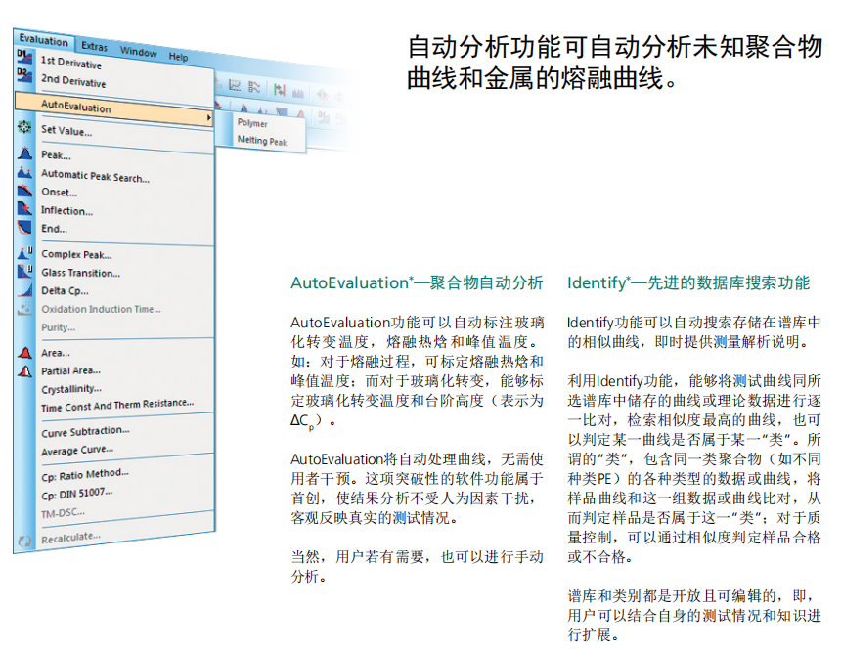Choose Melting Peak in the submenu
Viewport: 841px width, 650px height.
click(261, 141)
